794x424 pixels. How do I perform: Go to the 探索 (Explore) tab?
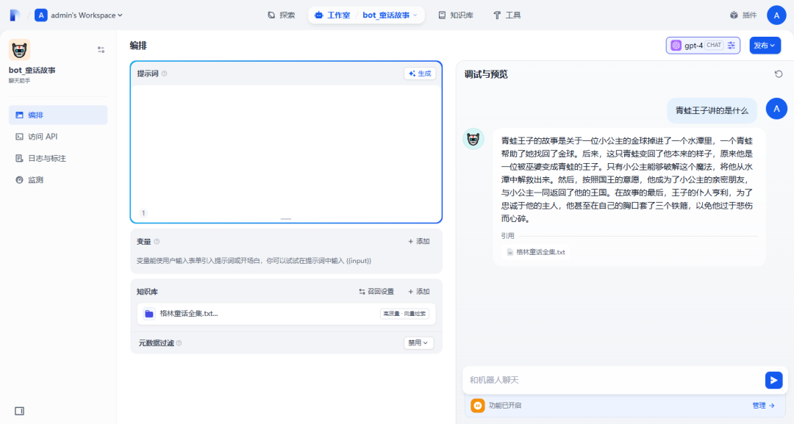coord(281,15)
